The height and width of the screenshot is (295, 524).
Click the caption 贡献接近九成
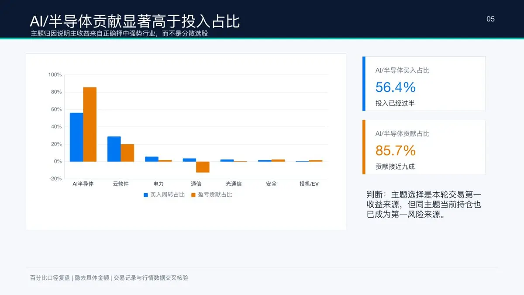[395, 167]
